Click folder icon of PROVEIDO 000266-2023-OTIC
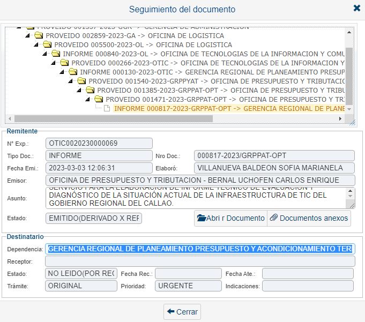The height and width of the screenshot is (322, 365). [x=64, y=63]
